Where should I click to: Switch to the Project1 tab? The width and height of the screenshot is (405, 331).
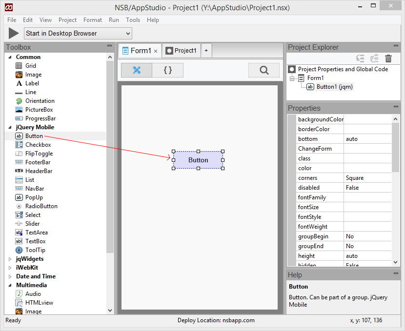pyautogui.click(x=181, y=51)
